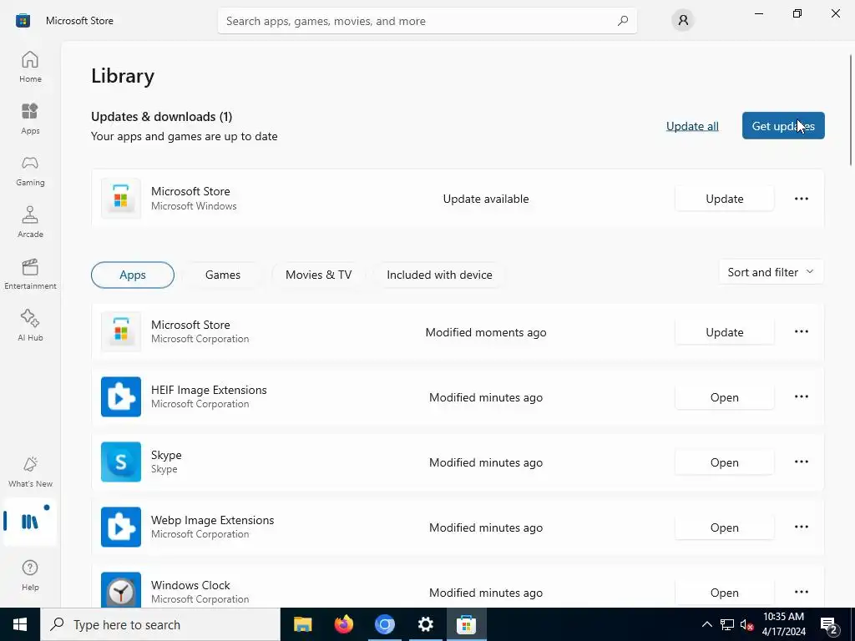Open the Entertainment section
Image resolution: width=855 pixels, height=641 pixels.
tap(30, 274)
